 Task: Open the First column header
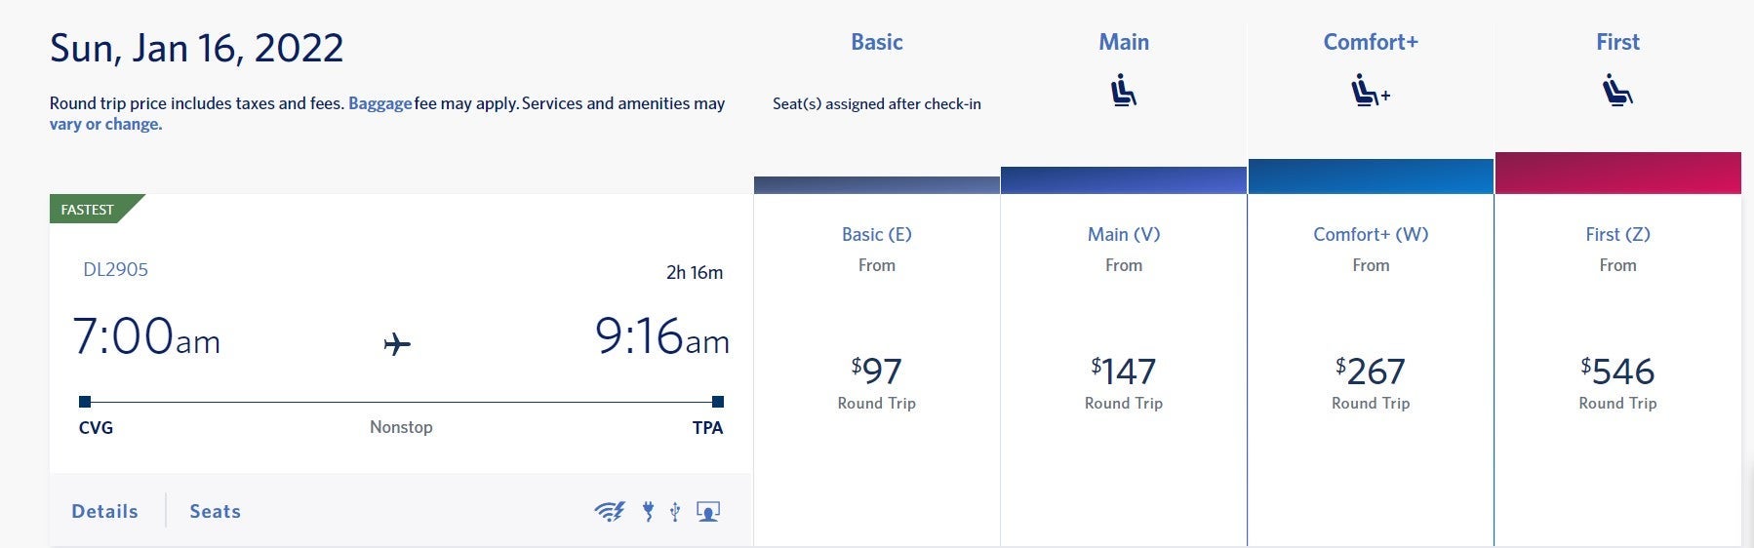click(1617, 42)
